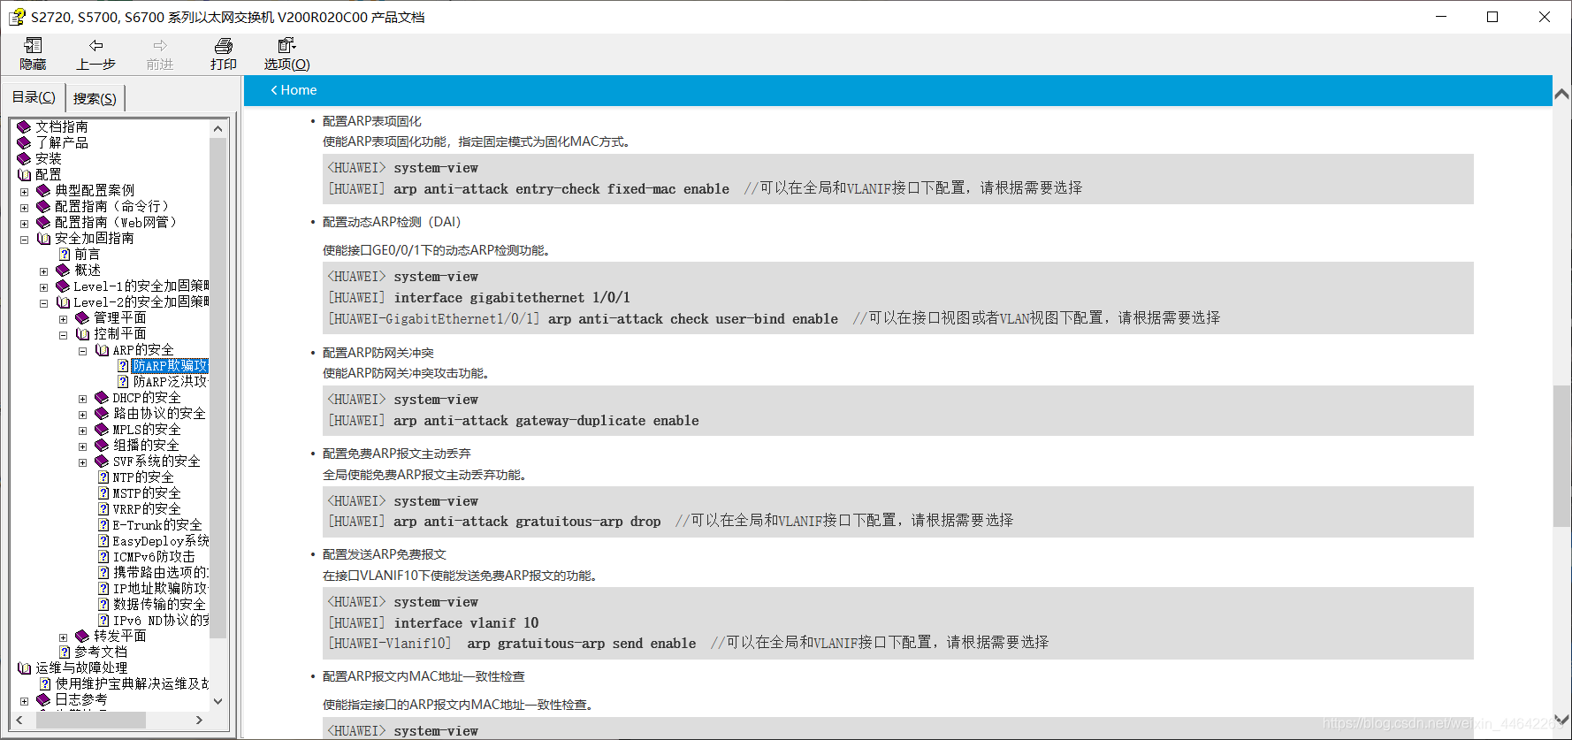Screen dimensions: 1572x740
Task: Click the 配置ARP防网关冲突 heading text
Action: pos(378,353)
